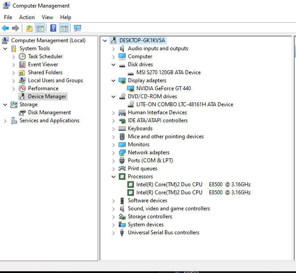The width and height of the screenshot is (296, 273).
Task: Open the Action menu
Action: (x=27, y=17)
